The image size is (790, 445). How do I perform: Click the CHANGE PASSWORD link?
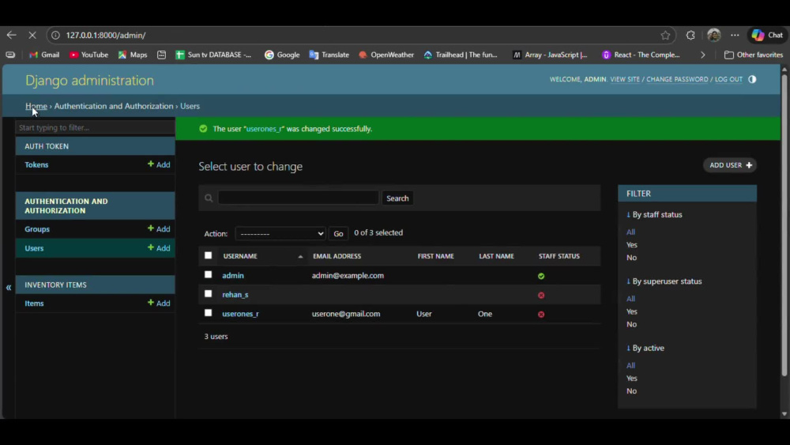pos(677,79)
